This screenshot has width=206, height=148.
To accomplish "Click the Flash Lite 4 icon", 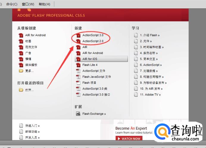I will pos(78,65).
